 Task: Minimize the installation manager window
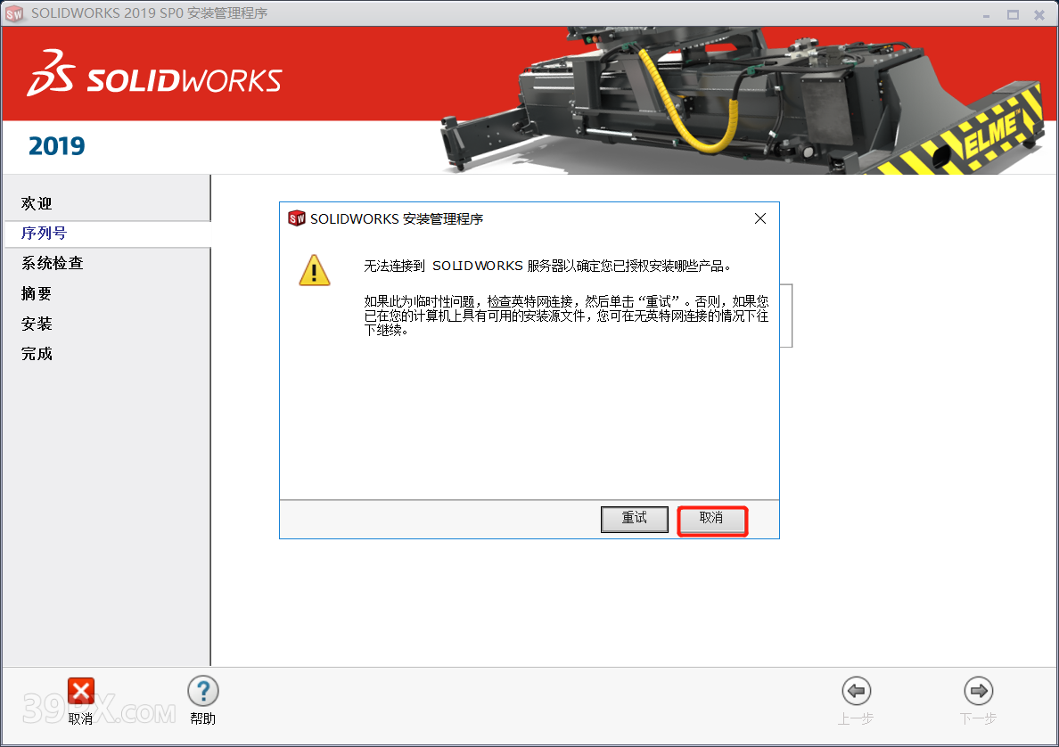click(985, 14)
